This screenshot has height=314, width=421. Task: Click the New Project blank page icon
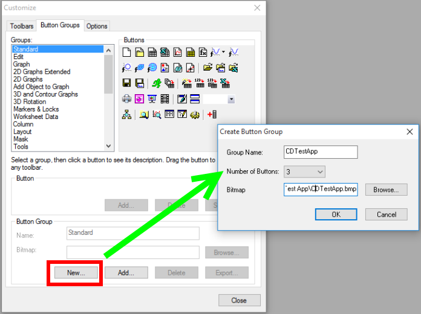click(127, 53)
